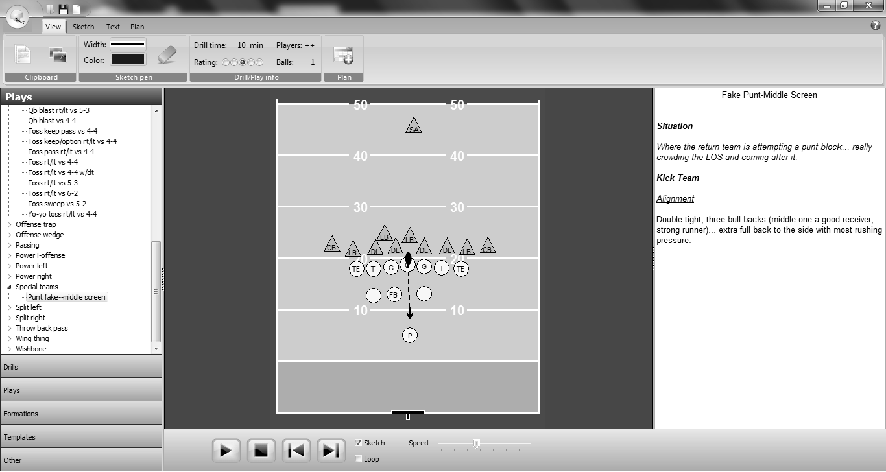
Task: Click the blank page new document icon
Action: (77, 9)
